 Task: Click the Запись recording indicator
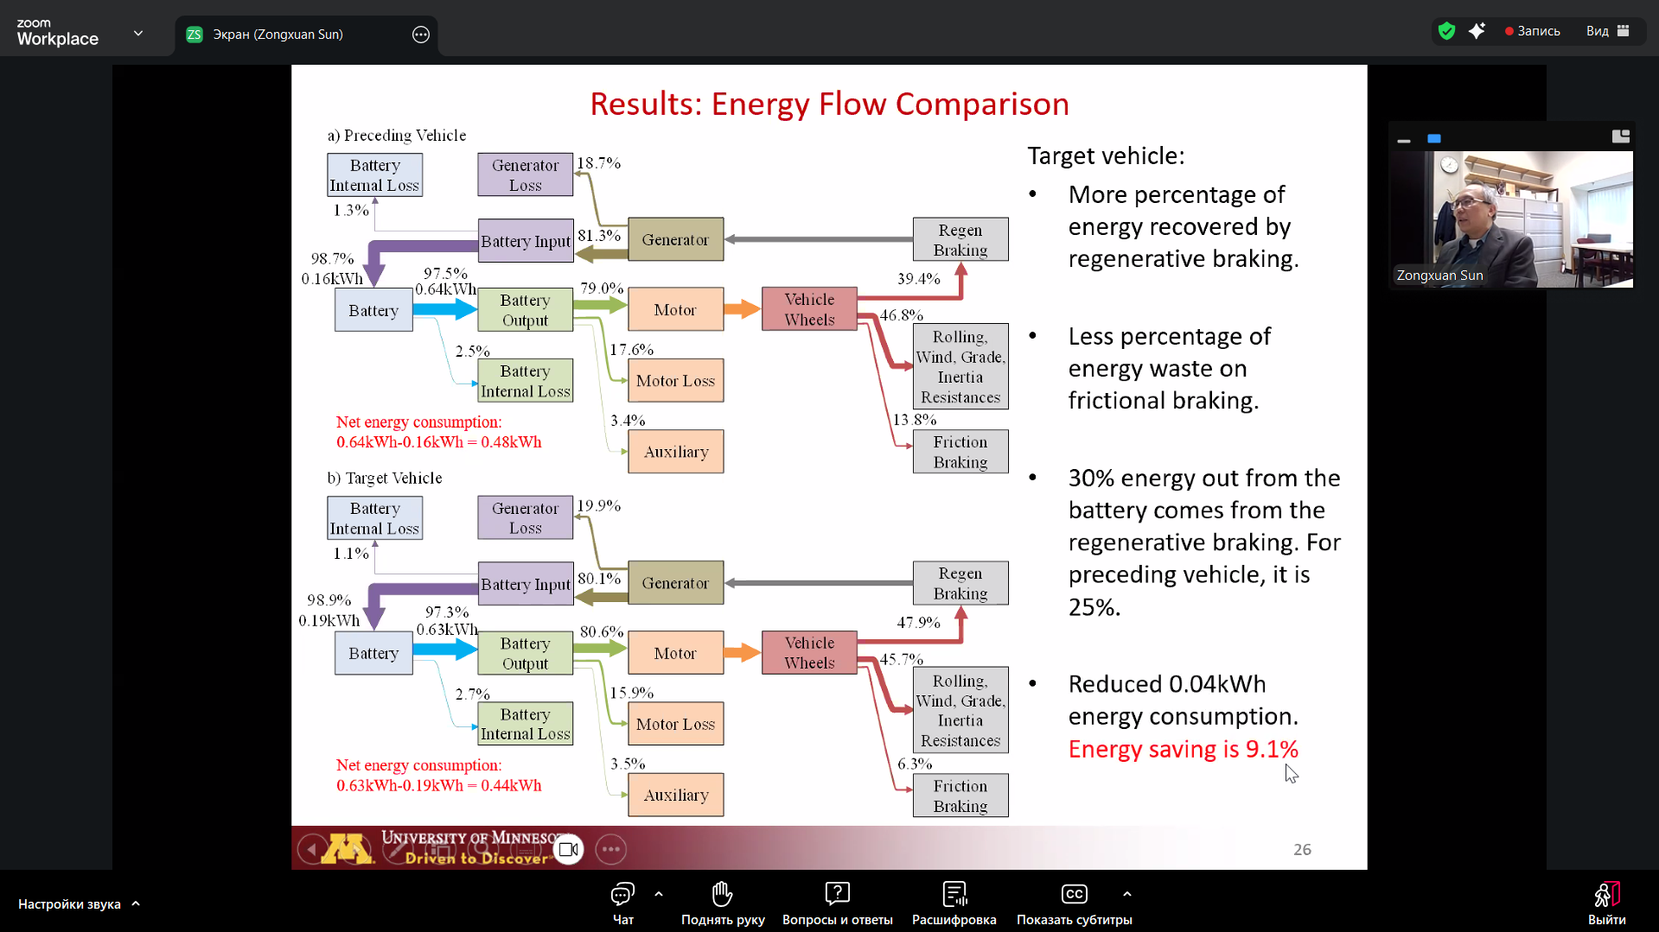(x=1532, y=31)
